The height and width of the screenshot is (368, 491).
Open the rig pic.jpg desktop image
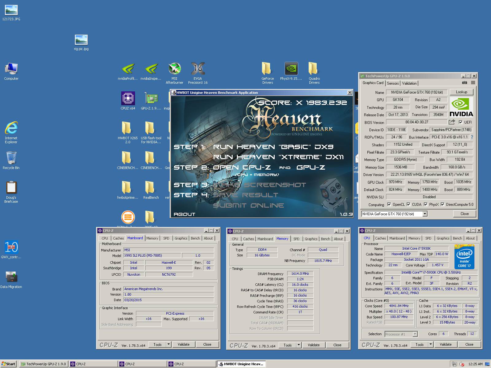click(81, 42)
